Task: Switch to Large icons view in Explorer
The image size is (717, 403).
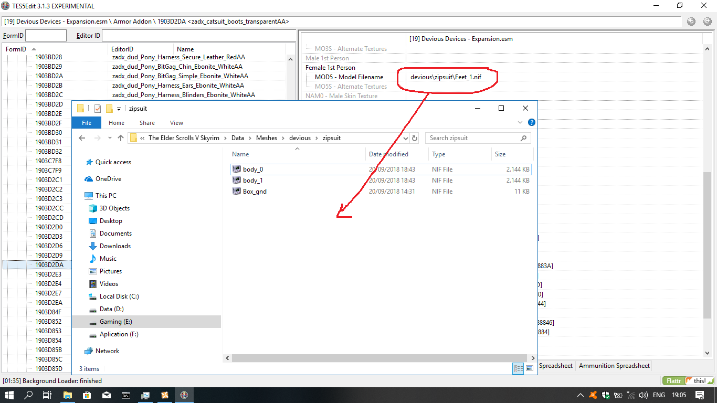Action: pyautogui.click(x=529, y=368)
